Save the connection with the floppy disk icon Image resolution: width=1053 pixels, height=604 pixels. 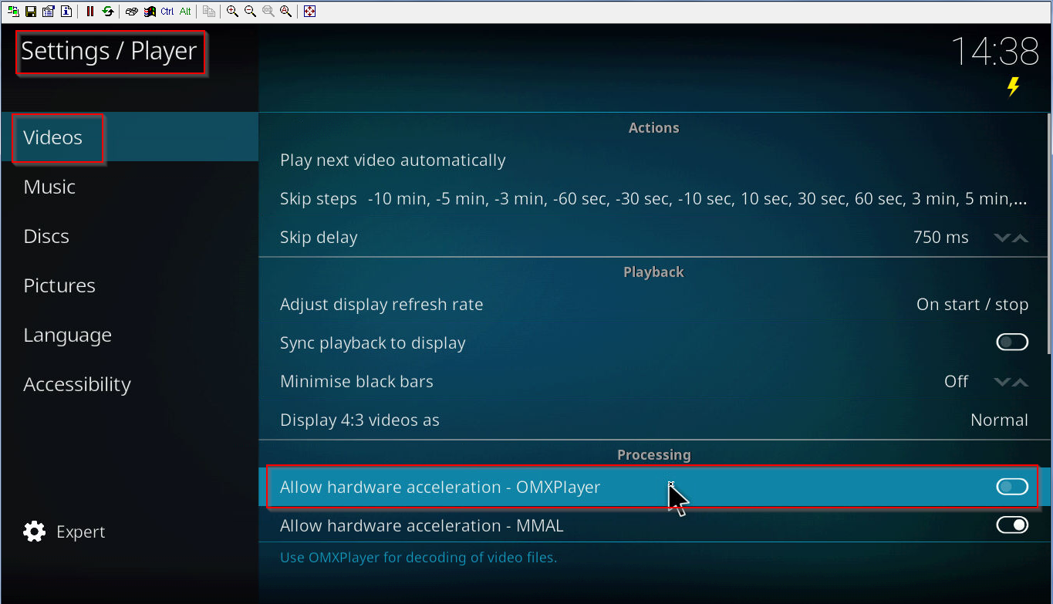pyautogui.click(x=30, y=12)
